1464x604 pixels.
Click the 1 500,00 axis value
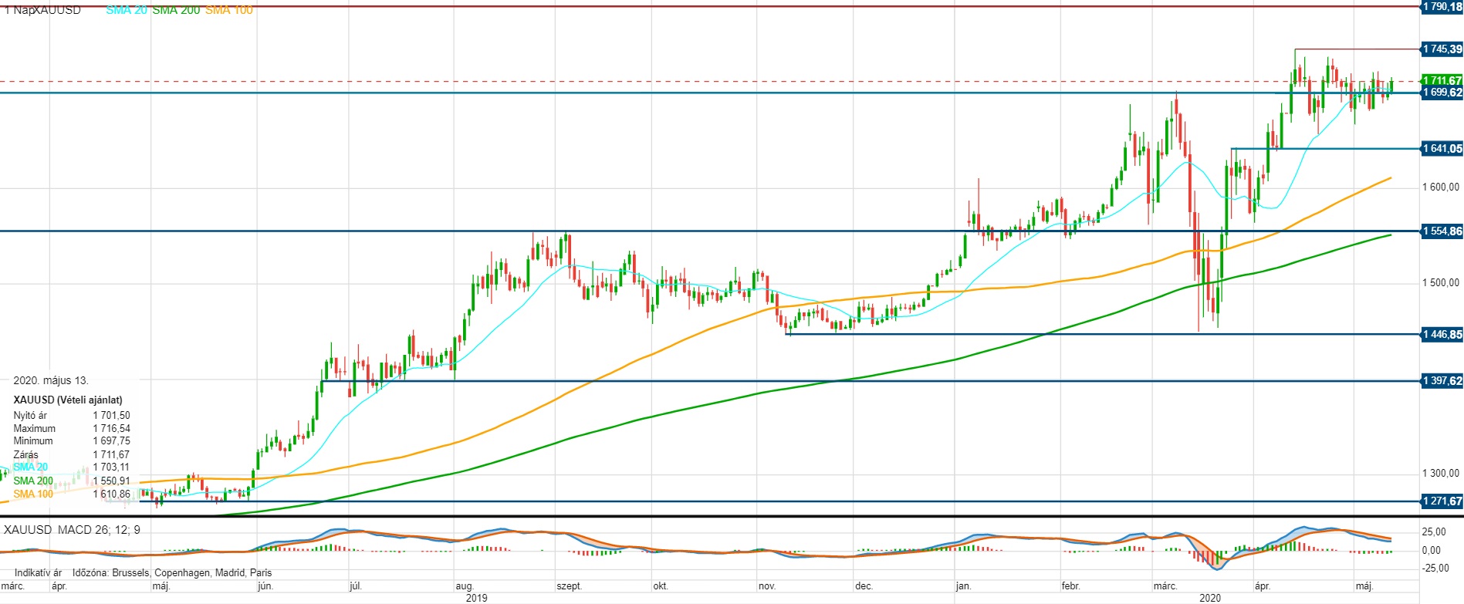pyautogui.click(x=1441, y=283)
